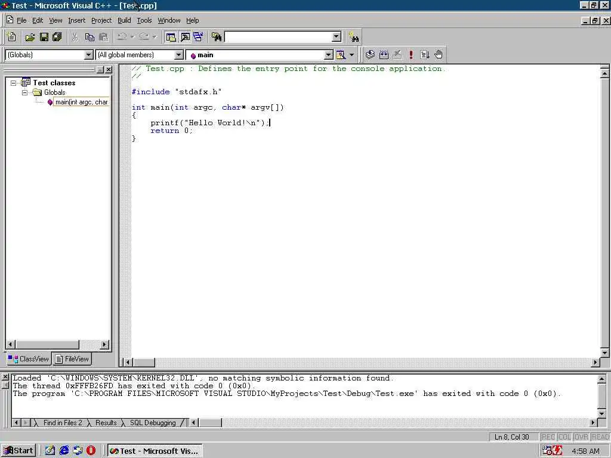Click the Undo arrow icon
This screenshot has height=458, width=611.
pyautogui.click(x=122, y=37)
